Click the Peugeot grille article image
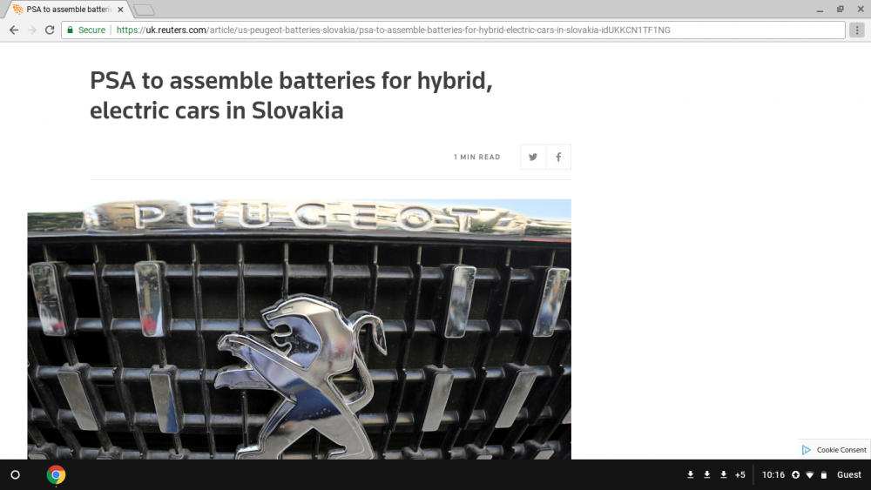Screen dimensions: 871x490 tap(299, 329)
